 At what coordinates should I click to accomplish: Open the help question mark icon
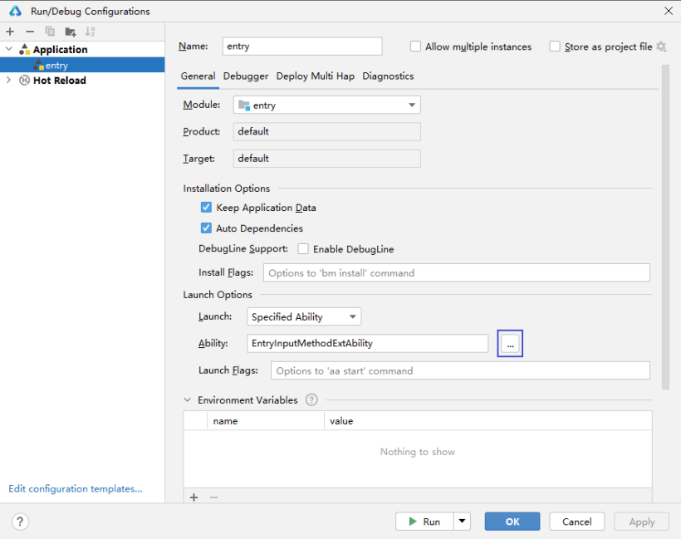click(21, 522)
